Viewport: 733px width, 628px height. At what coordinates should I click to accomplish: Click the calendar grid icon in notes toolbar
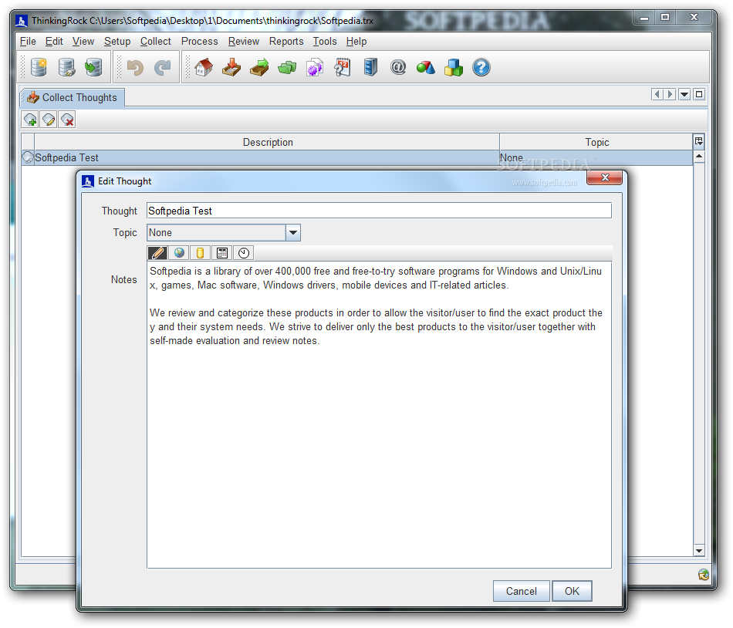(222, 253)
